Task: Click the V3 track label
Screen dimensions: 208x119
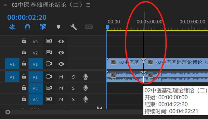Action: point(35,42)
